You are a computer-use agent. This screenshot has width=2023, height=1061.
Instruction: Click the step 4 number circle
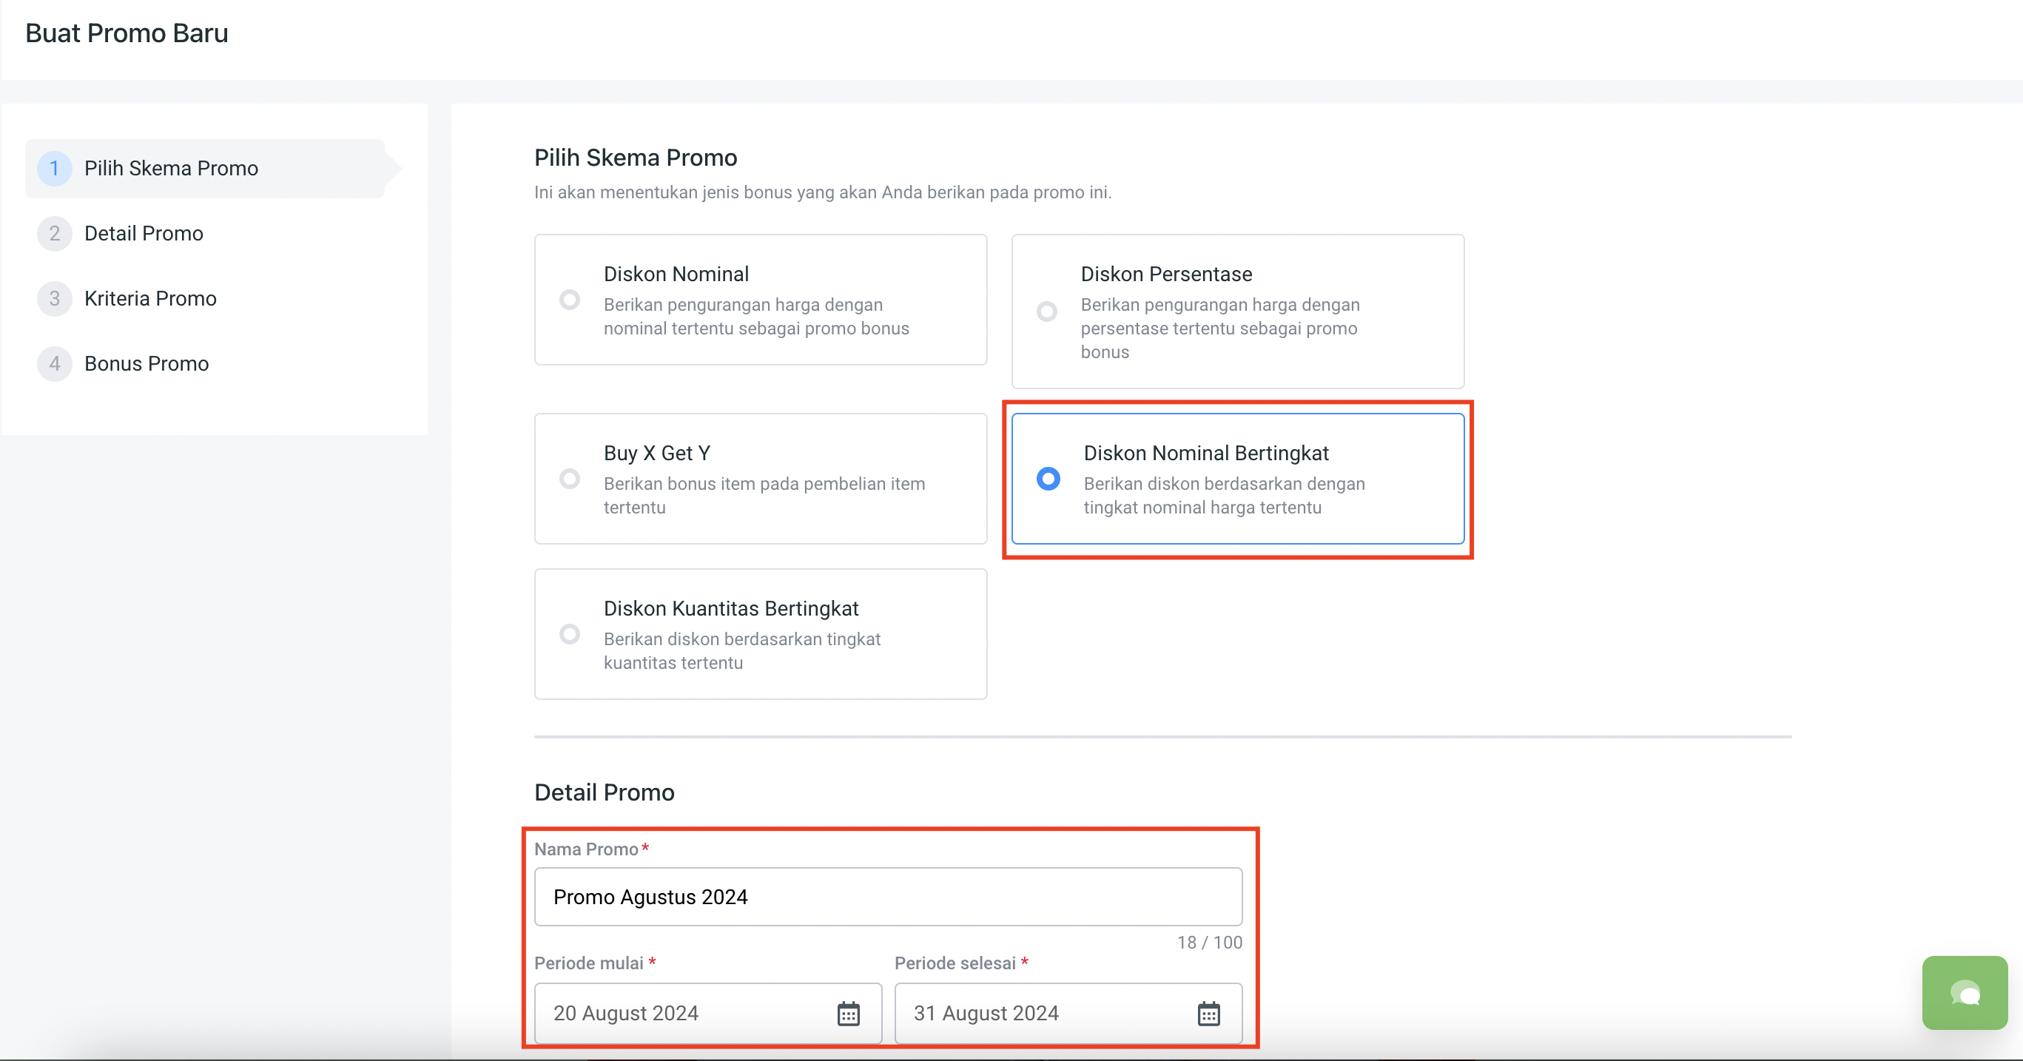[x=54, y=363]
